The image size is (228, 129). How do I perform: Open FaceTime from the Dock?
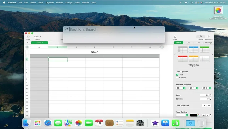point(89,123)
